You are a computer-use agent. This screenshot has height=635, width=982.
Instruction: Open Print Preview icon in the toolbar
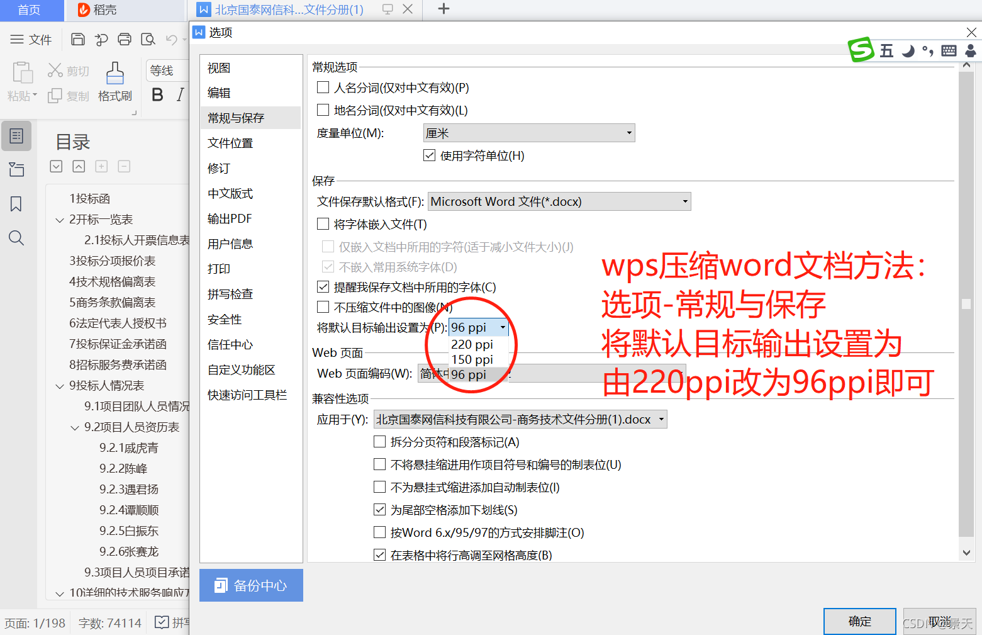(148, 40)
